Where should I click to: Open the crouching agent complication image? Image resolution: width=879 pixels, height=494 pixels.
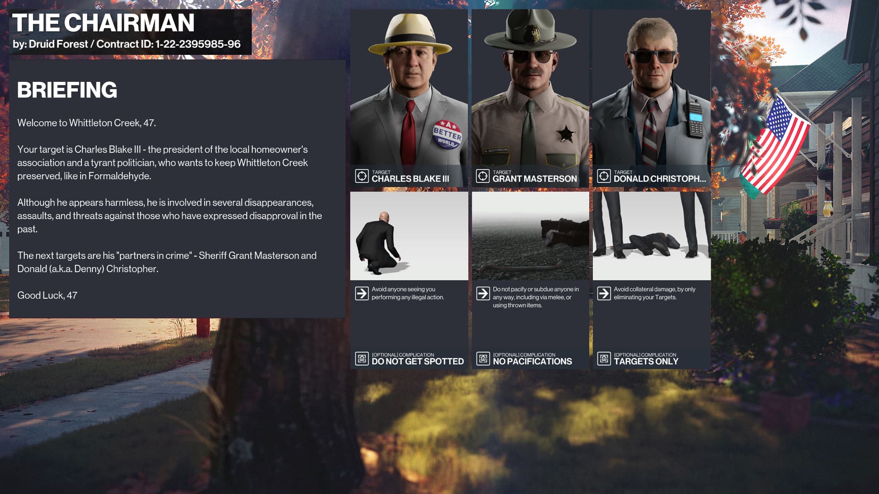[x=409, y=236]
